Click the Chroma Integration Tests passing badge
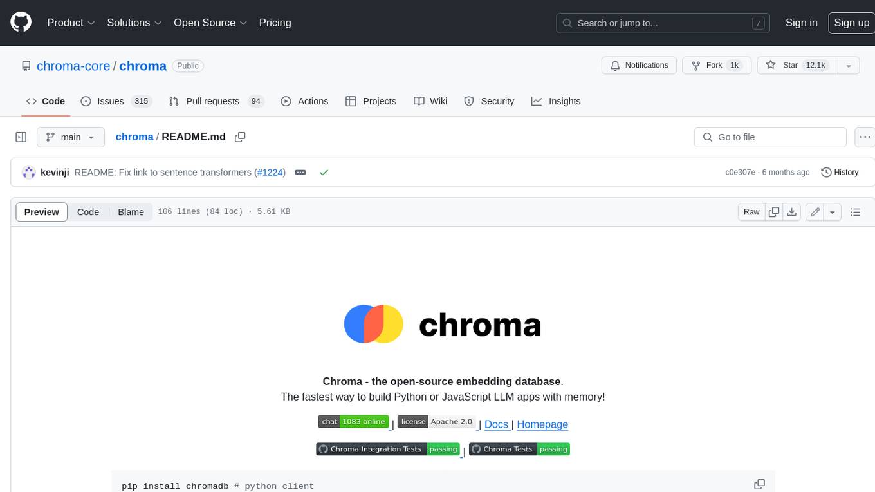Screen dimensions: 875x492 pyautogui.click(x=388, y=449)
